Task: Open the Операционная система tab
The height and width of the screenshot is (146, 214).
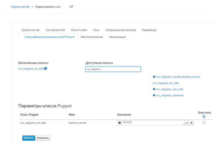Action: tap(120, 30)
